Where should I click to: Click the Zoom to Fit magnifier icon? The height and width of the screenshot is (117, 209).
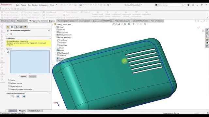[x=113, y=24]
